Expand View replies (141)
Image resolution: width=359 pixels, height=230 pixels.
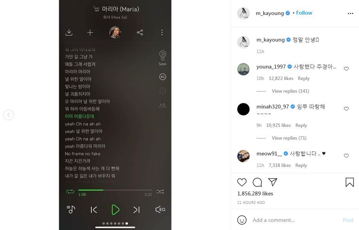290,91
